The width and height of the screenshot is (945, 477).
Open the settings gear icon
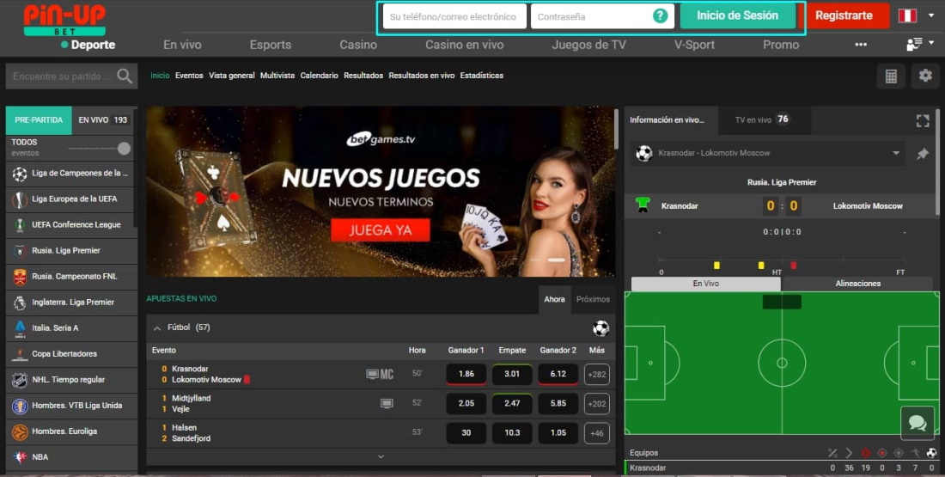925,76
